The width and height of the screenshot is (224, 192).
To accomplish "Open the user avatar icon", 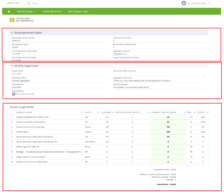I will pyautogui.click(x=184, y=3).
